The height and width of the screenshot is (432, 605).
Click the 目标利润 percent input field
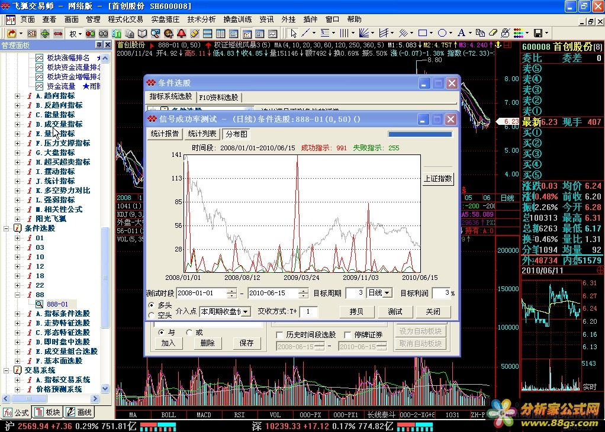click(440, 293)
